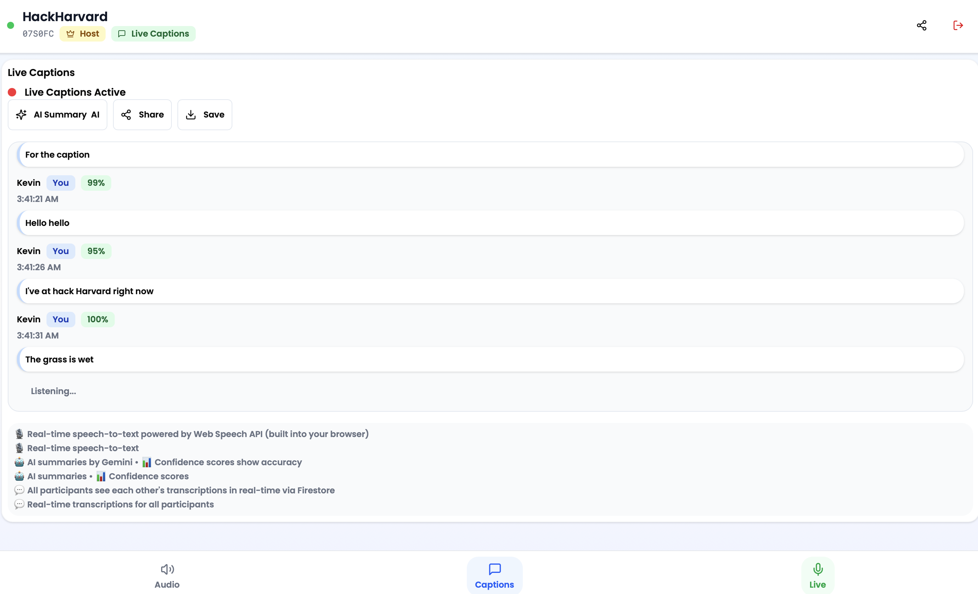Select "The grass is wet" caption
Image resolution: width=978 pixels, height=594 pixels.
[491, 360]
